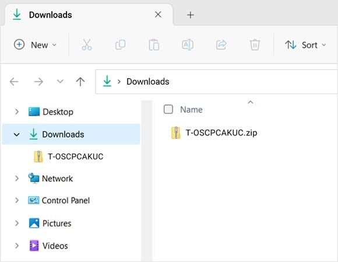Click the Paste clipboard icon
This screenshot has width=338, height=262.
click(154, 45)
